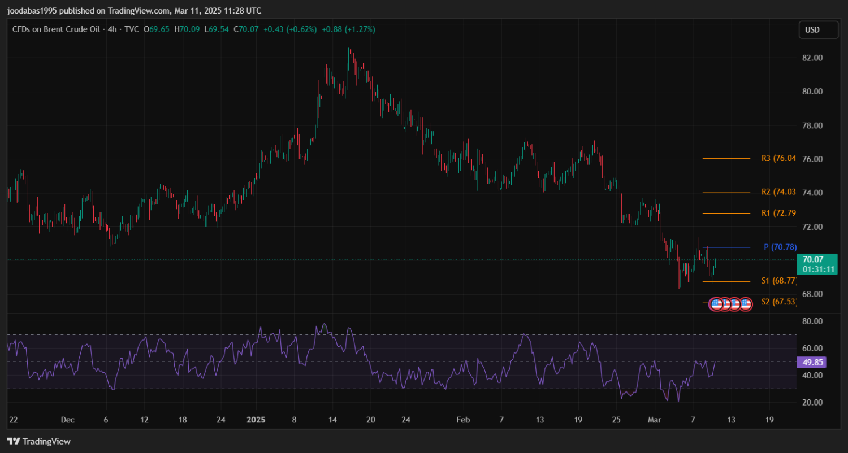Click the 82.00 level on price scale
Viewport: 848px width, 453px height.
(812, 58)
